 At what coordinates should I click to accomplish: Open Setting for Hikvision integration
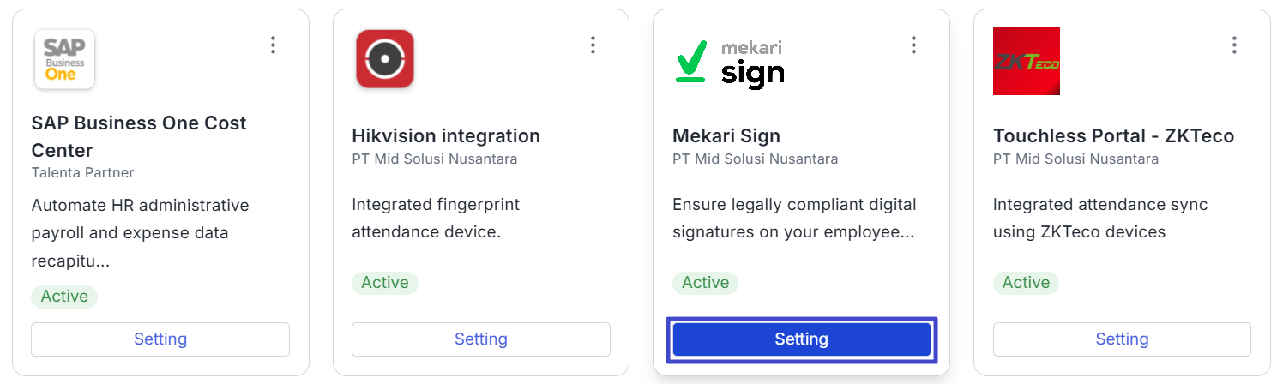click(x=481, y=339)
